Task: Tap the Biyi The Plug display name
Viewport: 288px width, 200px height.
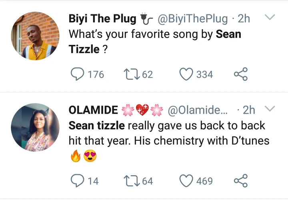Action: pos(102,18)
